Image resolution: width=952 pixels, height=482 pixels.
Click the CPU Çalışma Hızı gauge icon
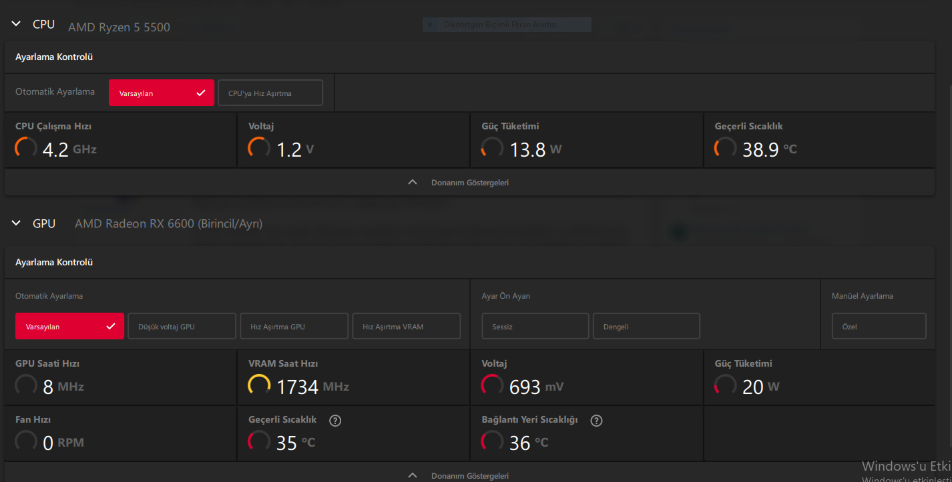tap(26, 148)
